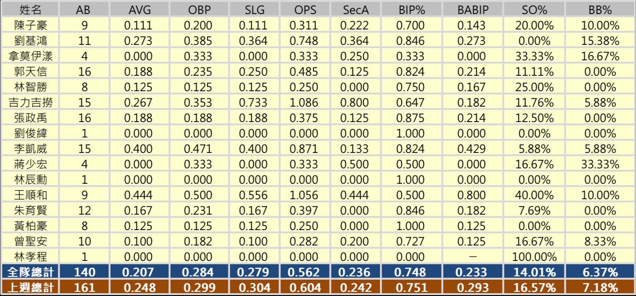This screenshot has height=296, width=636.
Task: Click the AVG column header
Action: [x=138, y=9]
